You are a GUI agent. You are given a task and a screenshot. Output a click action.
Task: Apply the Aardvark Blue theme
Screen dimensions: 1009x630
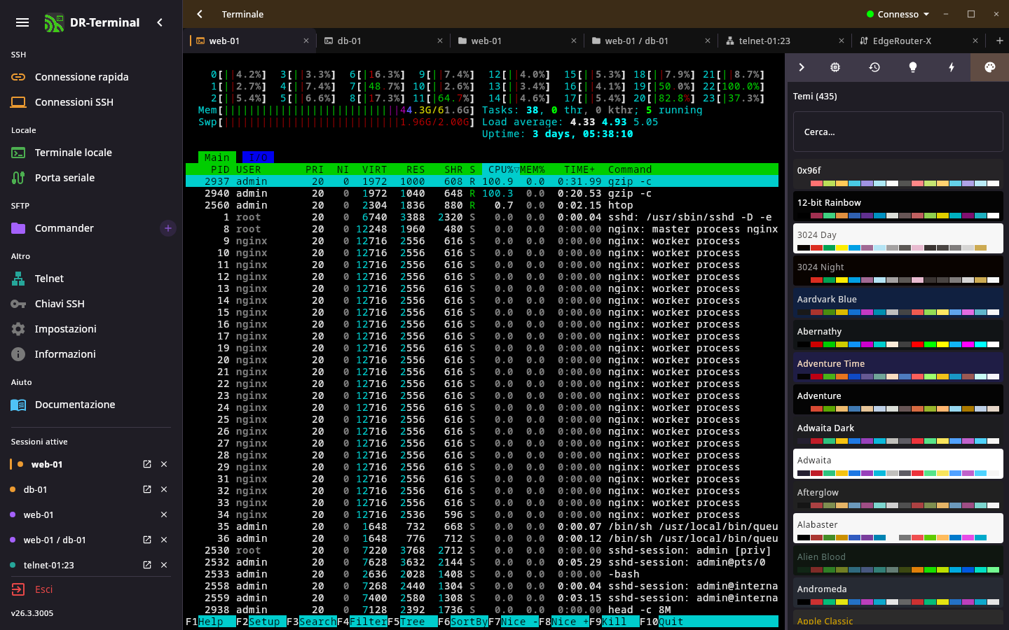[x=898, y=302]
